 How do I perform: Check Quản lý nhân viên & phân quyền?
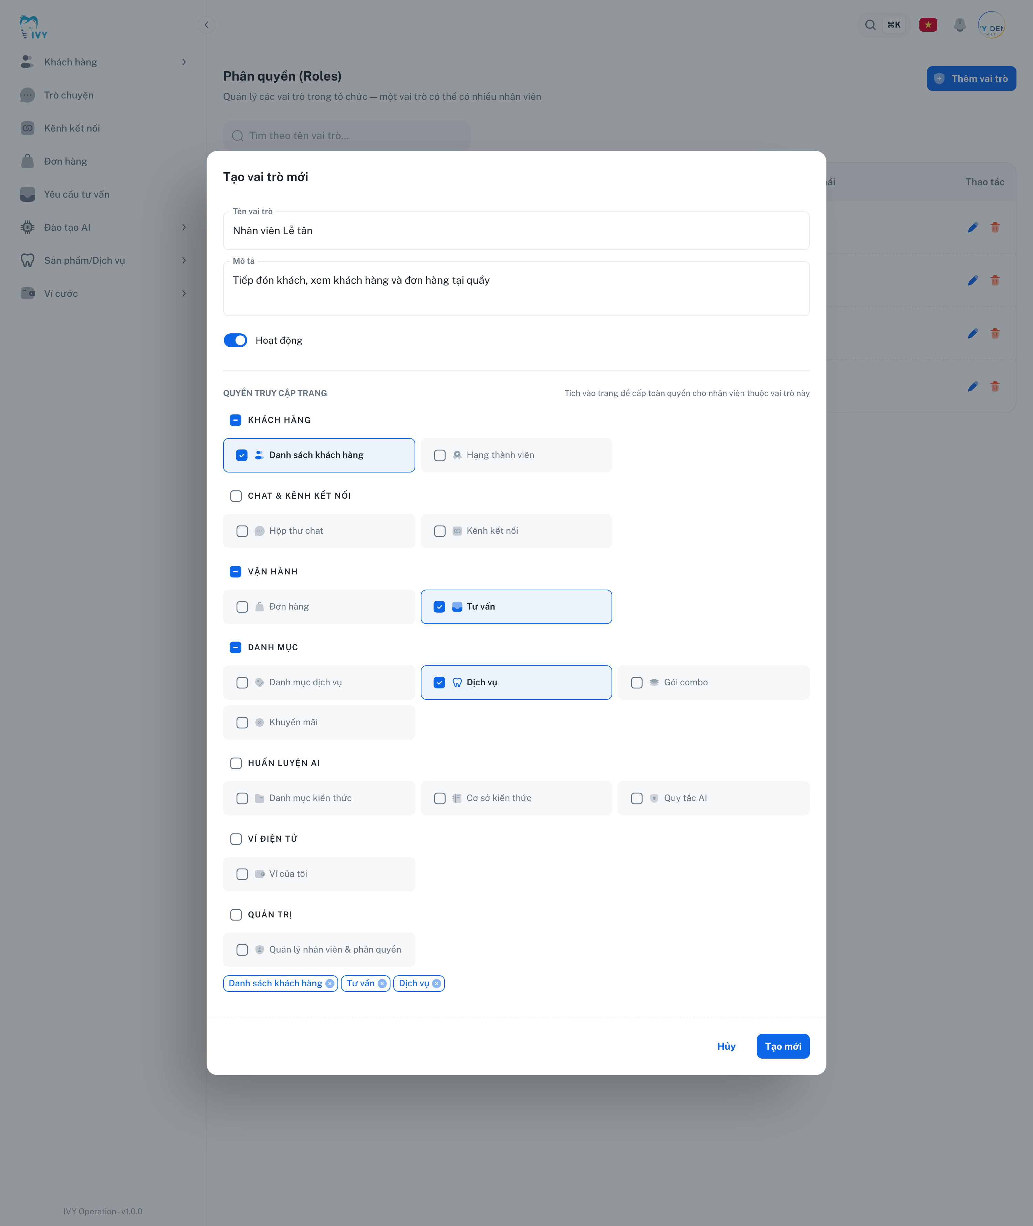[241, 949]
